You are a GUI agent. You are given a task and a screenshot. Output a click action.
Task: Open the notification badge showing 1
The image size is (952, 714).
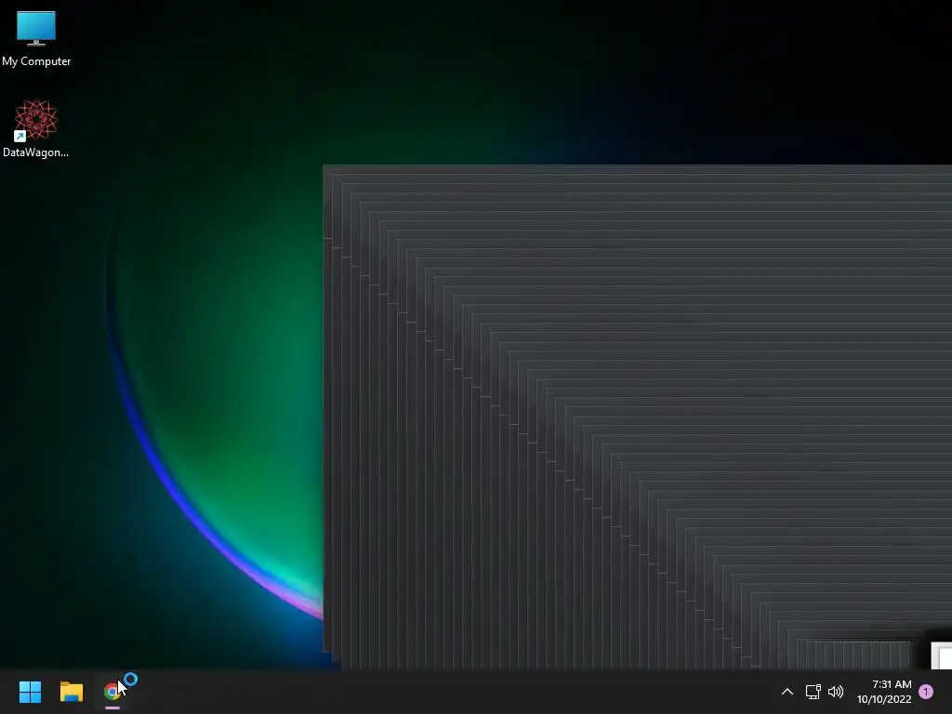(926, 692)
